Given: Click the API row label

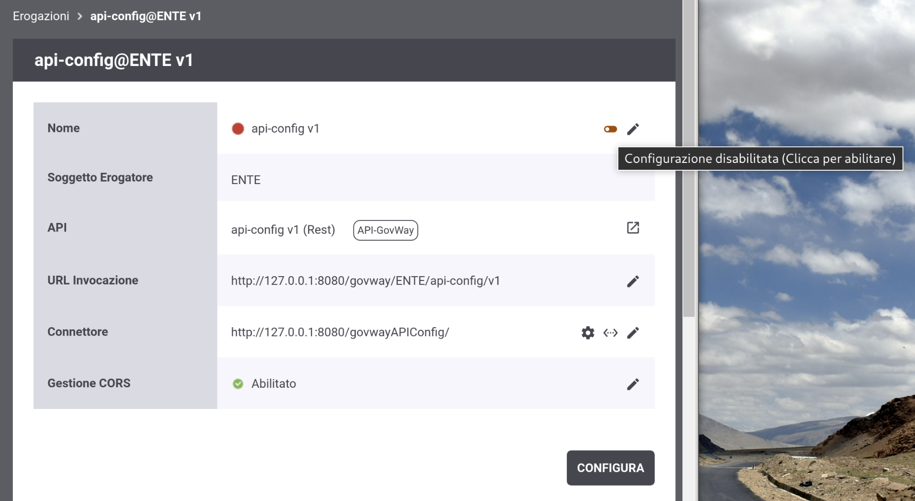Looking at the screenshot, I should 57,228.
